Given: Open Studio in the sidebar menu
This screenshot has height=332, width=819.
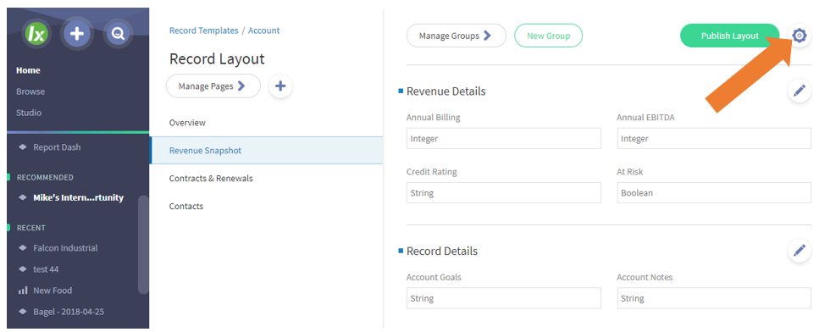Looking at the screenshot, I should tap(29, 113).
